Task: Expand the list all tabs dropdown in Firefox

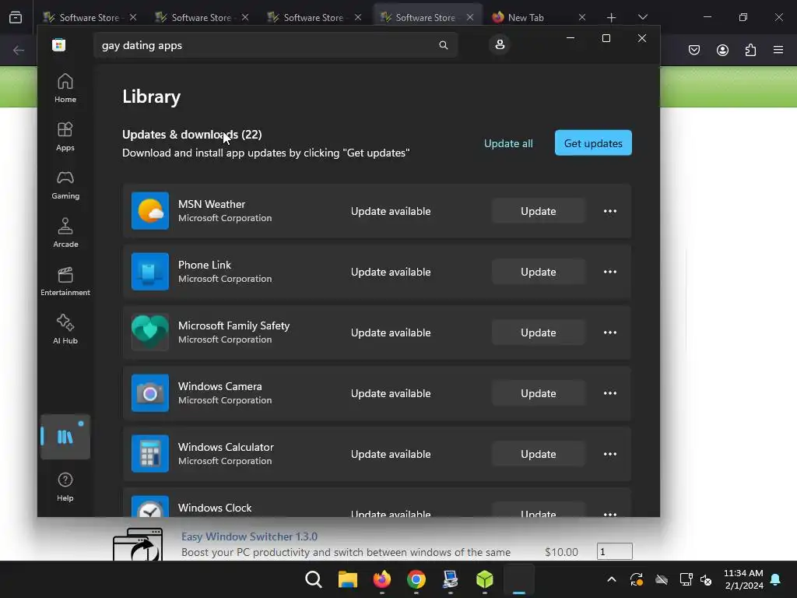Action: tap(642, 17)
